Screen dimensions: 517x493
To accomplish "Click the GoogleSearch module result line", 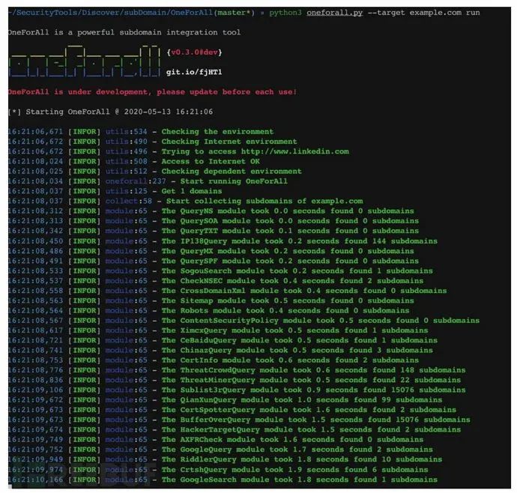I will [x=299, y=480].
